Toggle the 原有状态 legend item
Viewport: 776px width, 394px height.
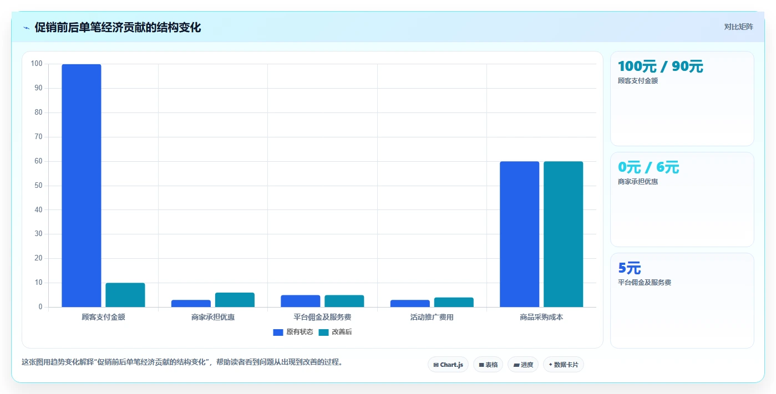[x=293, y=332]
